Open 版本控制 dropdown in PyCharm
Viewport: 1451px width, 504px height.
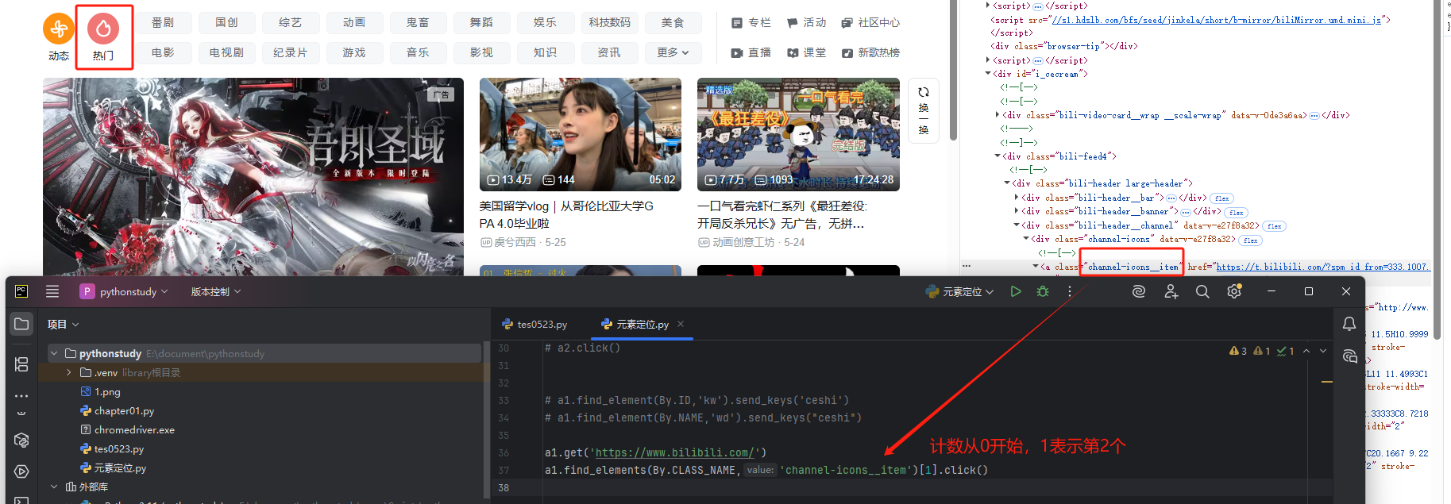tap(215, 291)
